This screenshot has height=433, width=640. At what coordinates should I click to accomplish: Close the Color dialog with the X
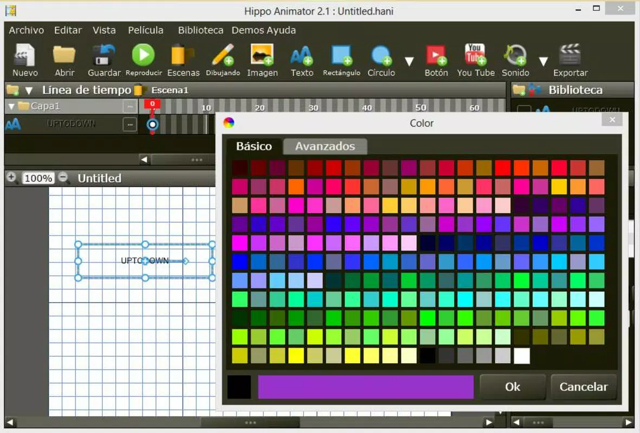[612, 120]
